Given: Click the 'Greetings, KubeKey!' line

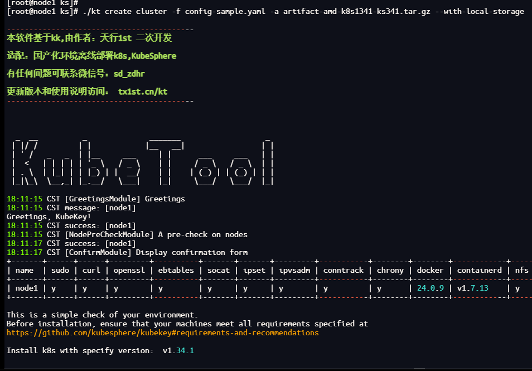Looking at the screenshot, I should (x=49, y=216).
